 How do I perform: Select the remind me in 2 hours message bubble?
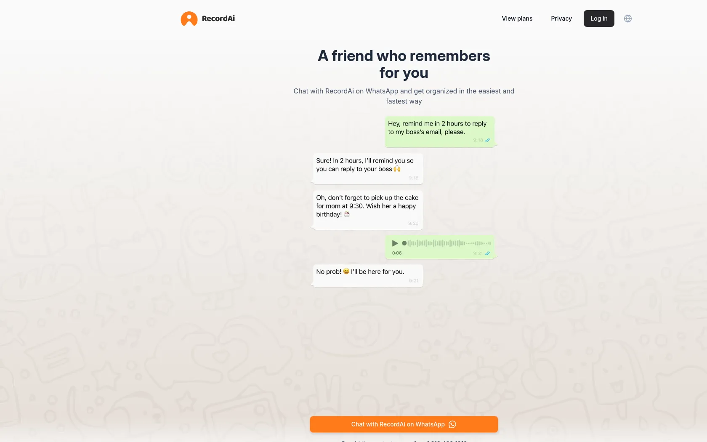440,132
